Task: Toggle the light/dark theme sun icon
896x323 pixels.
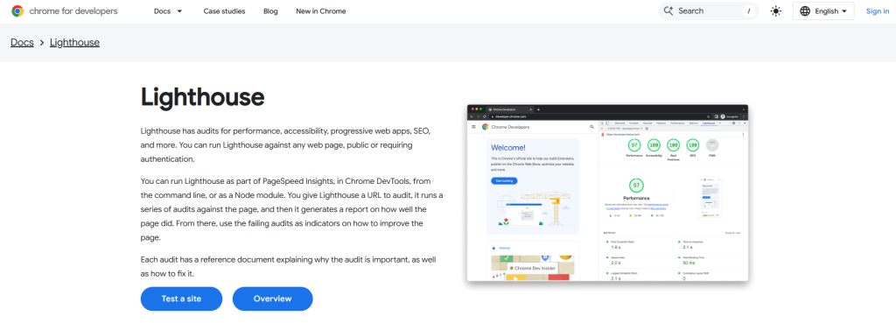Action: point(775,11)
